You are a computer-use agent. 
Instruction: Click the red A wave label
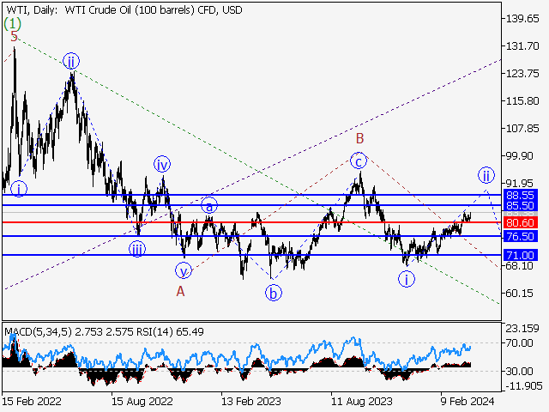coord(180,291)
